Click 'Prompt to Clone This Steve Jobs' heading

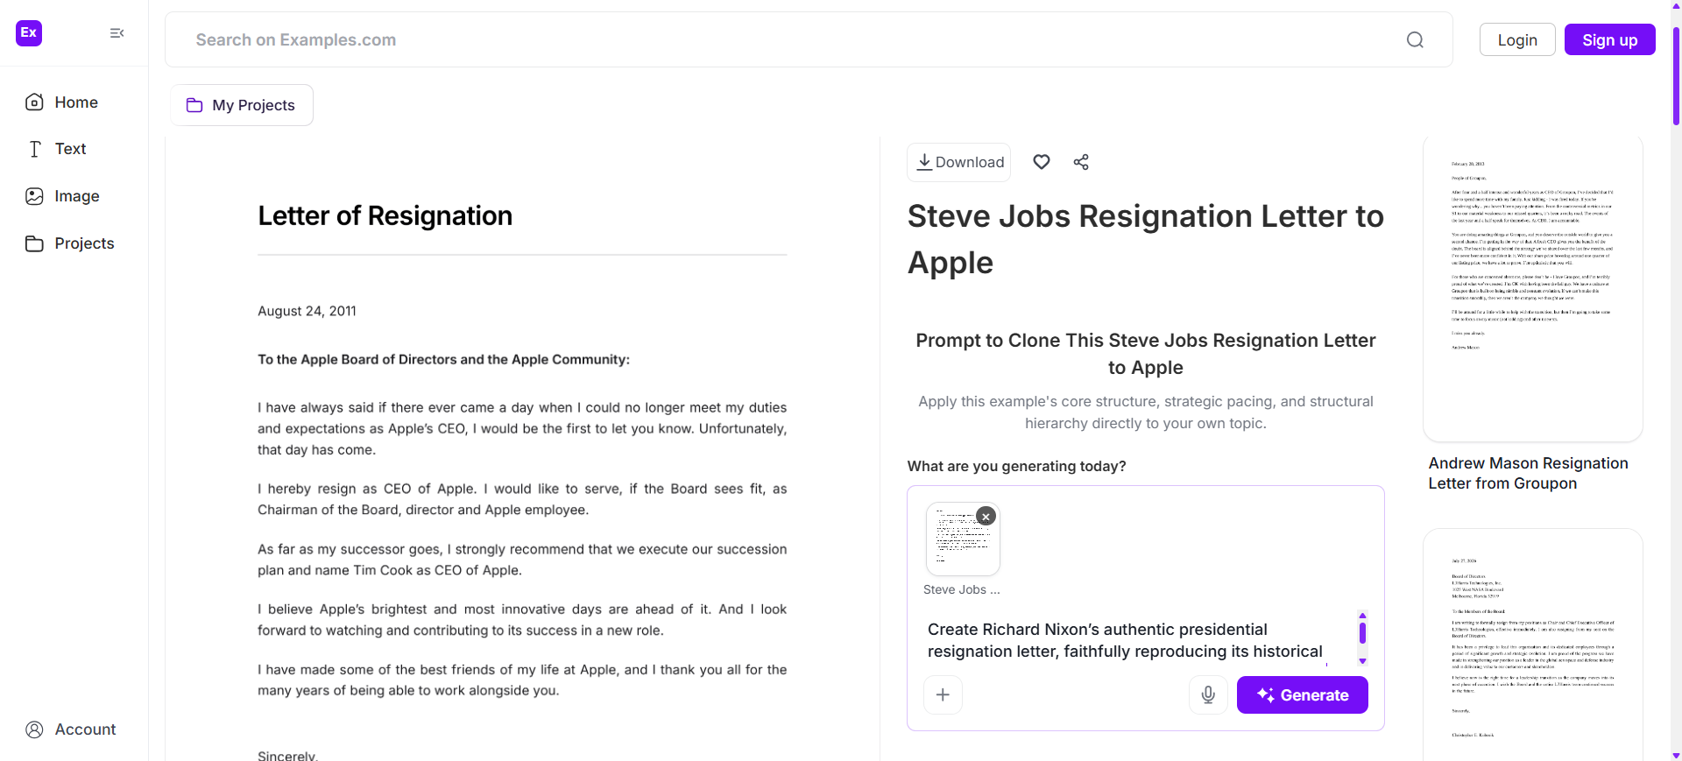click(1145, 354)
